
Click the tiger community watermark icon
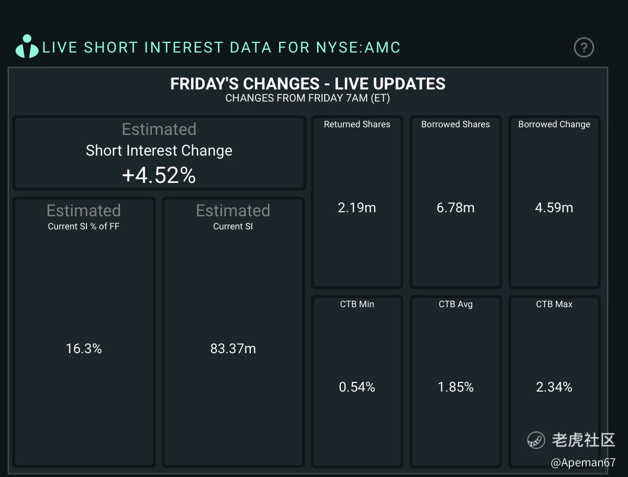[x=536, y=440]
